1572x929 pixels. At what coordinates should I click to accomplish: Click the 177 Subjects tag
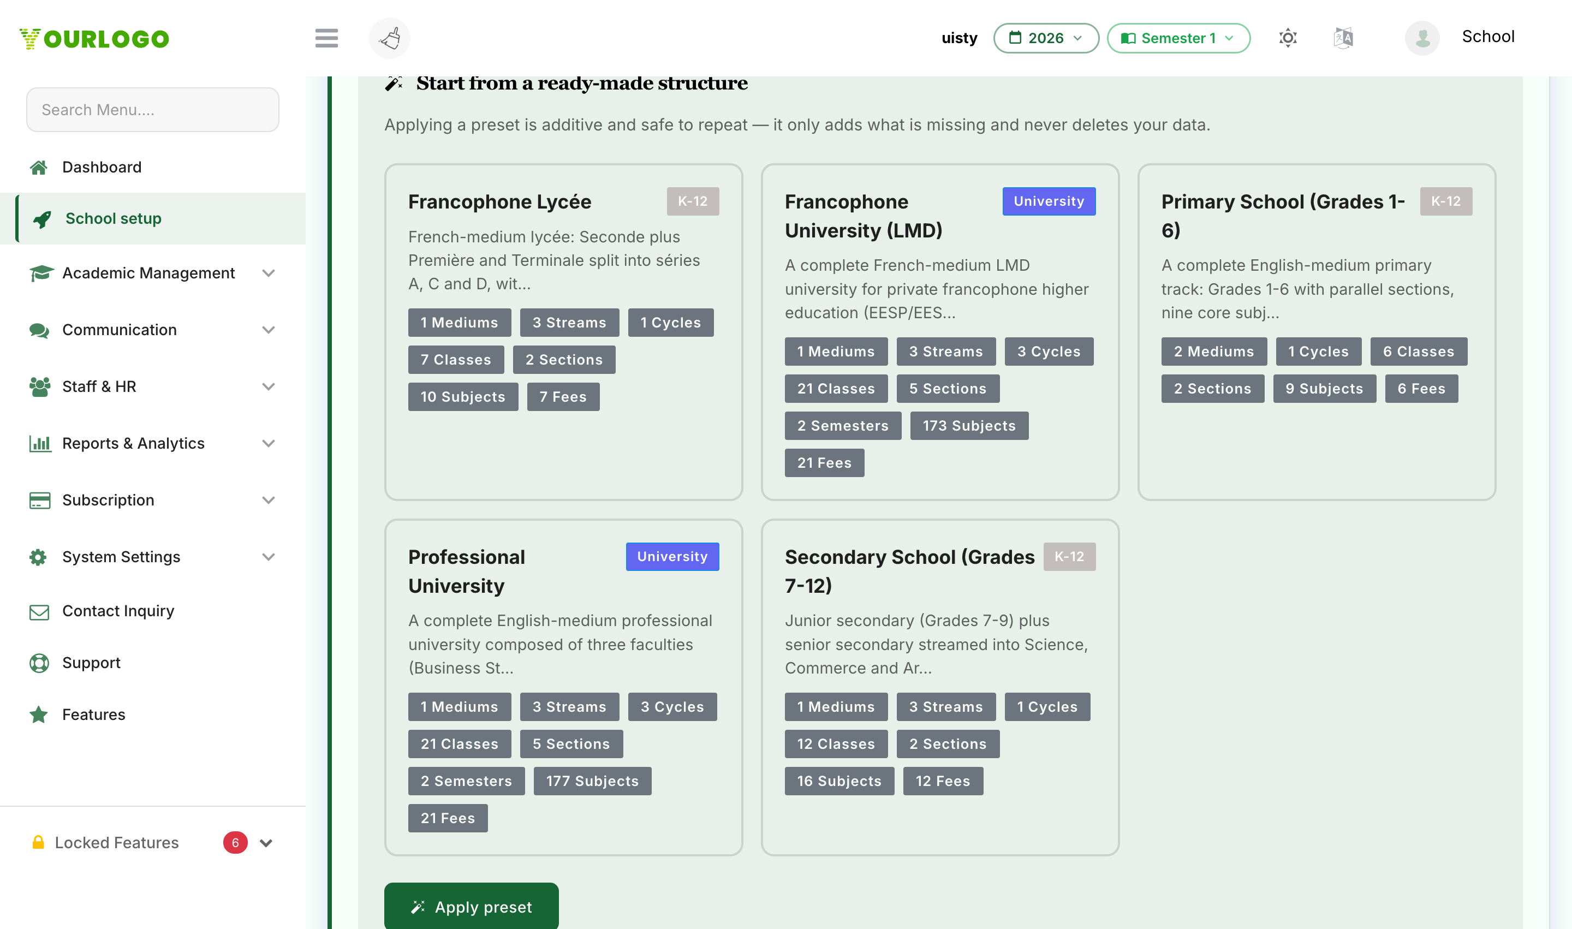pyautogui.click(x=592, y=781)
